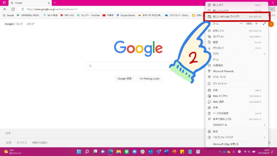Expand the アプリ submenu arrow
This screenshot has height=156, width=277.
pos(264,54)
